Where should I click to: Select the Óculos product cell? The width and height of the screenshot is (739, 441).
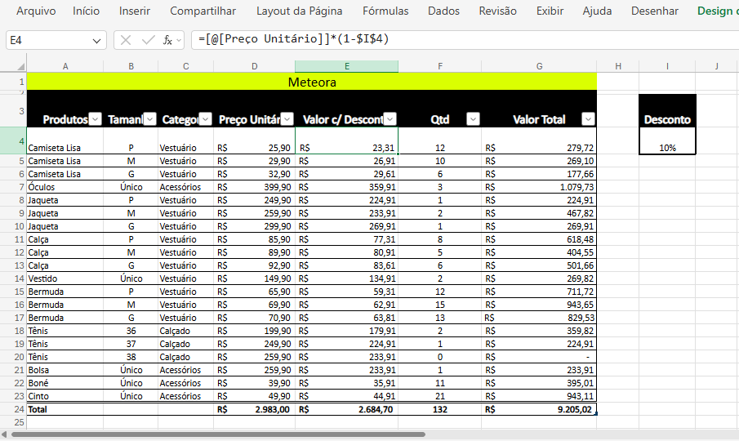point(65,187)
